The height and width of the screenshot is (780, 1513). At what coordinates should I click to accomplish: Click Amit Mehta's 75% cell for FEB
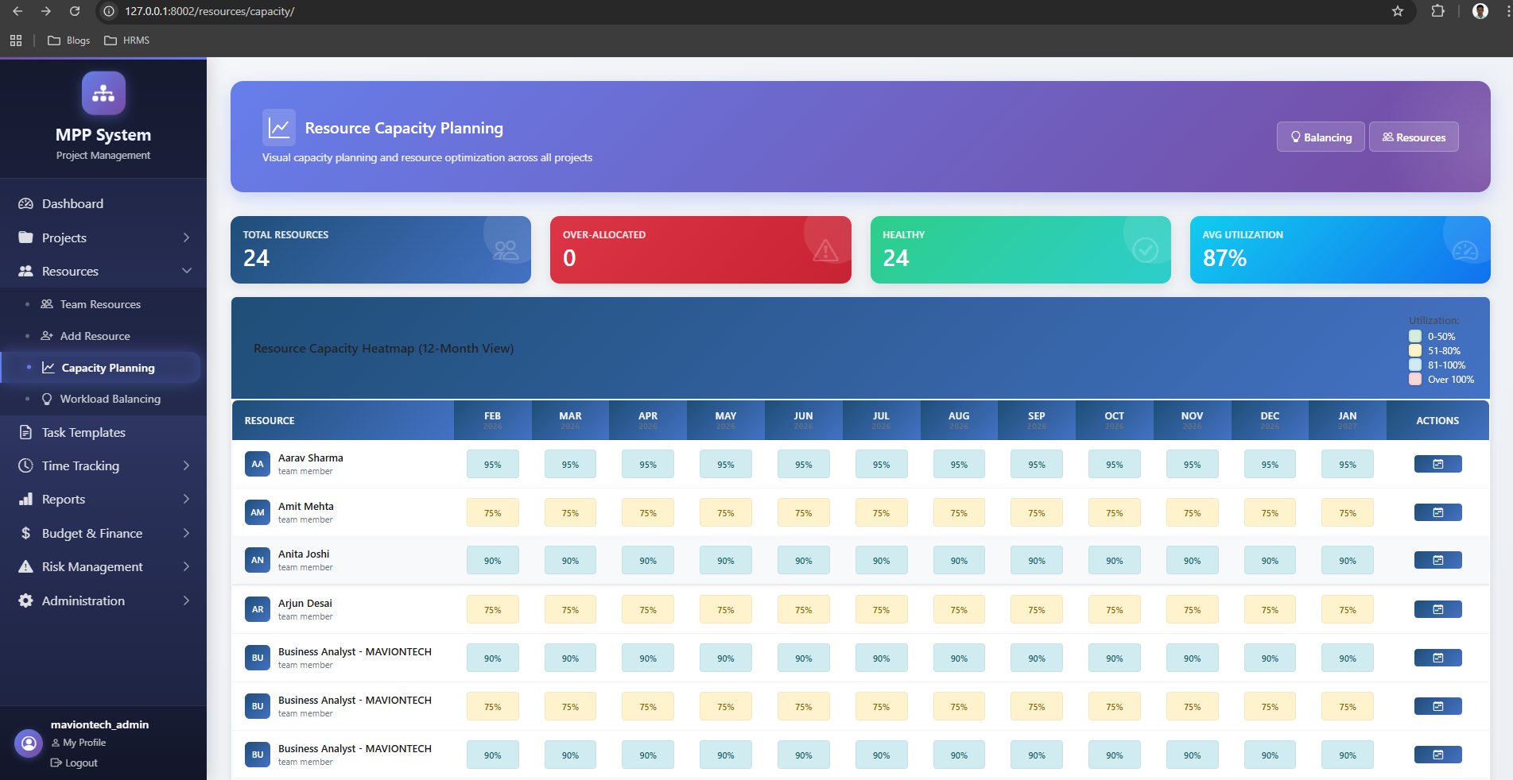tap(493, 513)
